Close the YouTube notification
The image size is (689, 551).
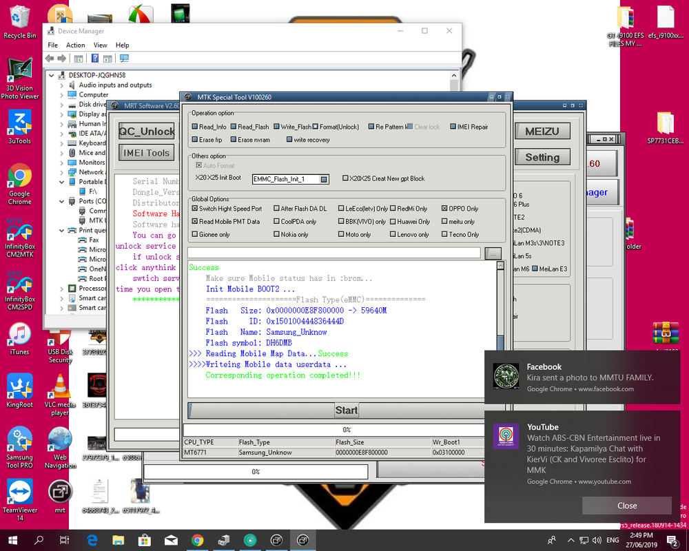coord(626,506)
